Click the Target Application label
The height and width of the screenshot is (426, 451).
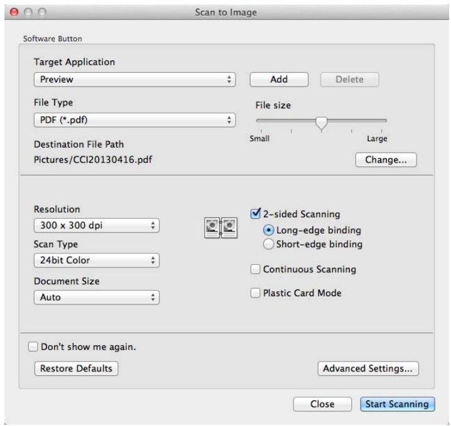tap(74, 61)
